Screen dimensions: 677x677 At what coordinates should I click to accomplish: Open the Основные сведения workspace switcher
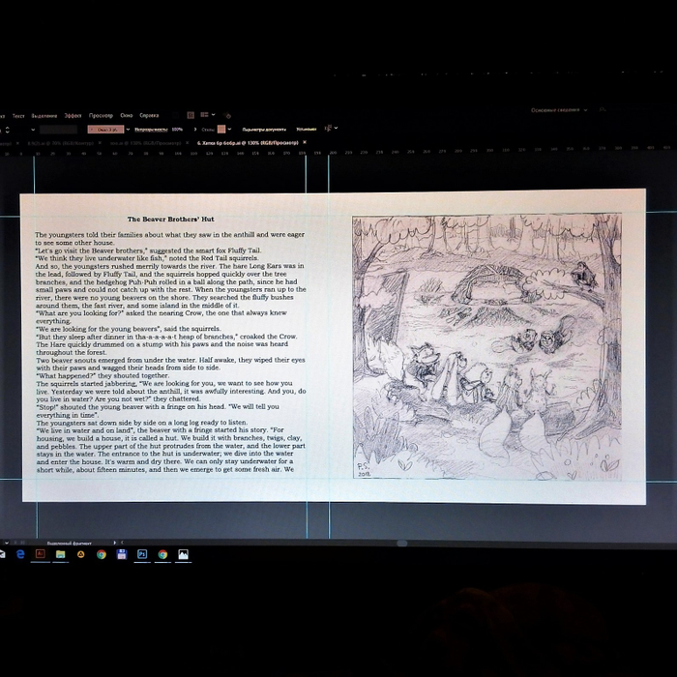tap(559, 110)
